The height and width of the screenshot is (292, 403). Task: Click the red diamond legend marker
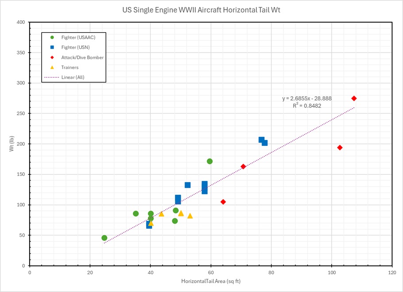[52, 57]
